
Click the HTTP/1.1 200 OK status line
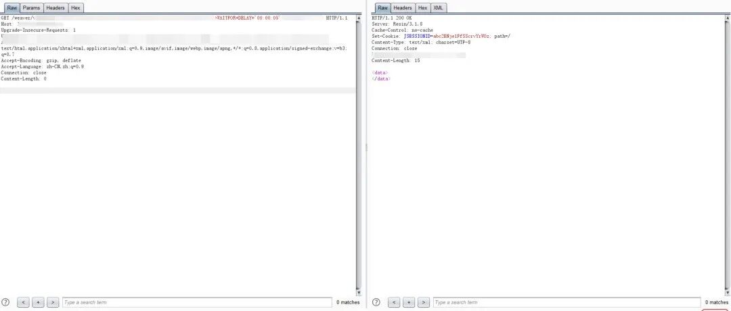pos(392,18)
